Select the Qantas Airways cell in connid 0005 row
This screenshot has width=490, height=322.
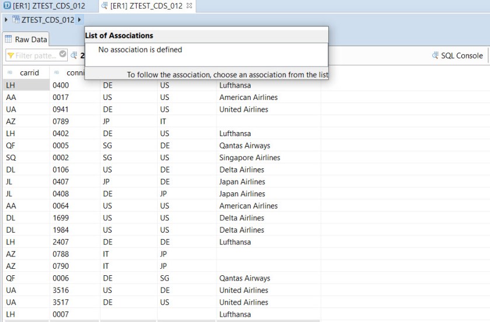coord(245,146)
